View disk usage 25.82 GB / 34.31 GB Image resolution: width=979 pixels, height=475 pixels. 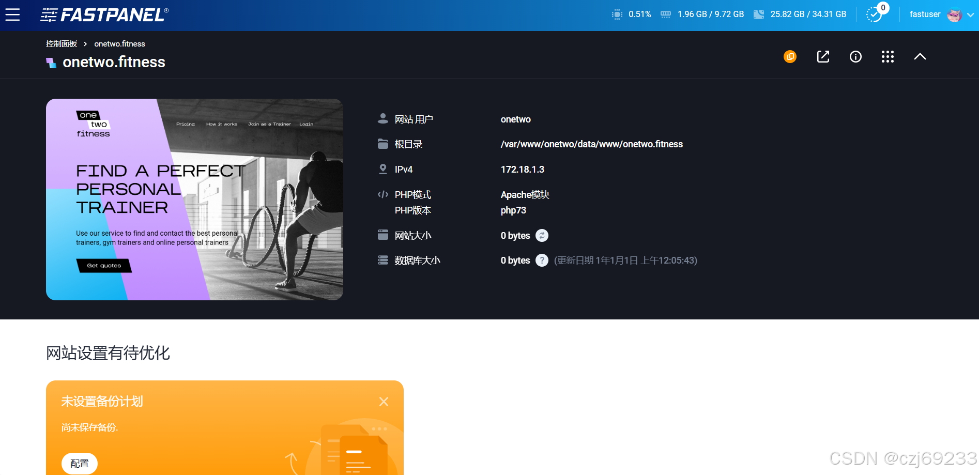coord(800,14)
